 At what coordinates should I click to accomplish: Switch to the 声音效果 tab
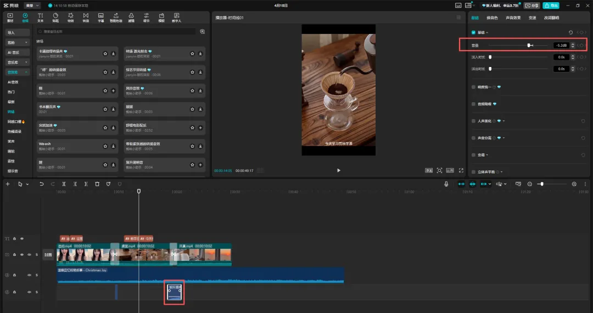(x=513, y=18)
